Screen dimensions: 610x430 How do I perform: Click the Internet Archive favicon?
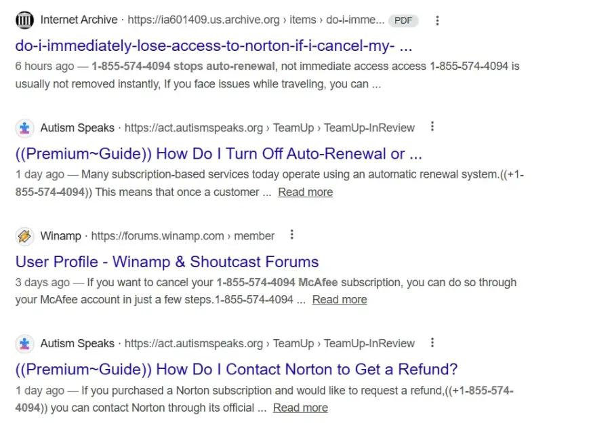[x=24, y=20]
